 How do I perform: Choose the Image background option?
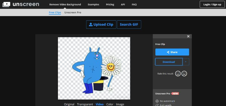coord(120,104)
